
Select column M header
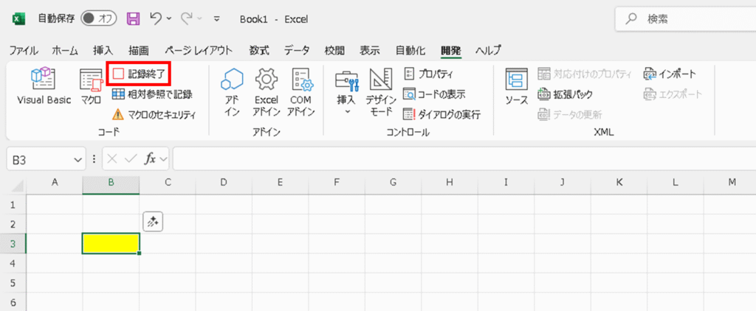pyautogui.click(x=732, y=183)
